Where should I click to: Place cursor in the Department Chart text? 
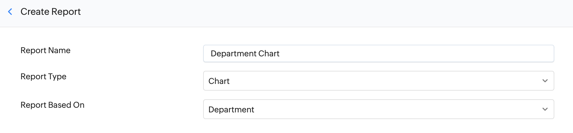click(245, 53)
